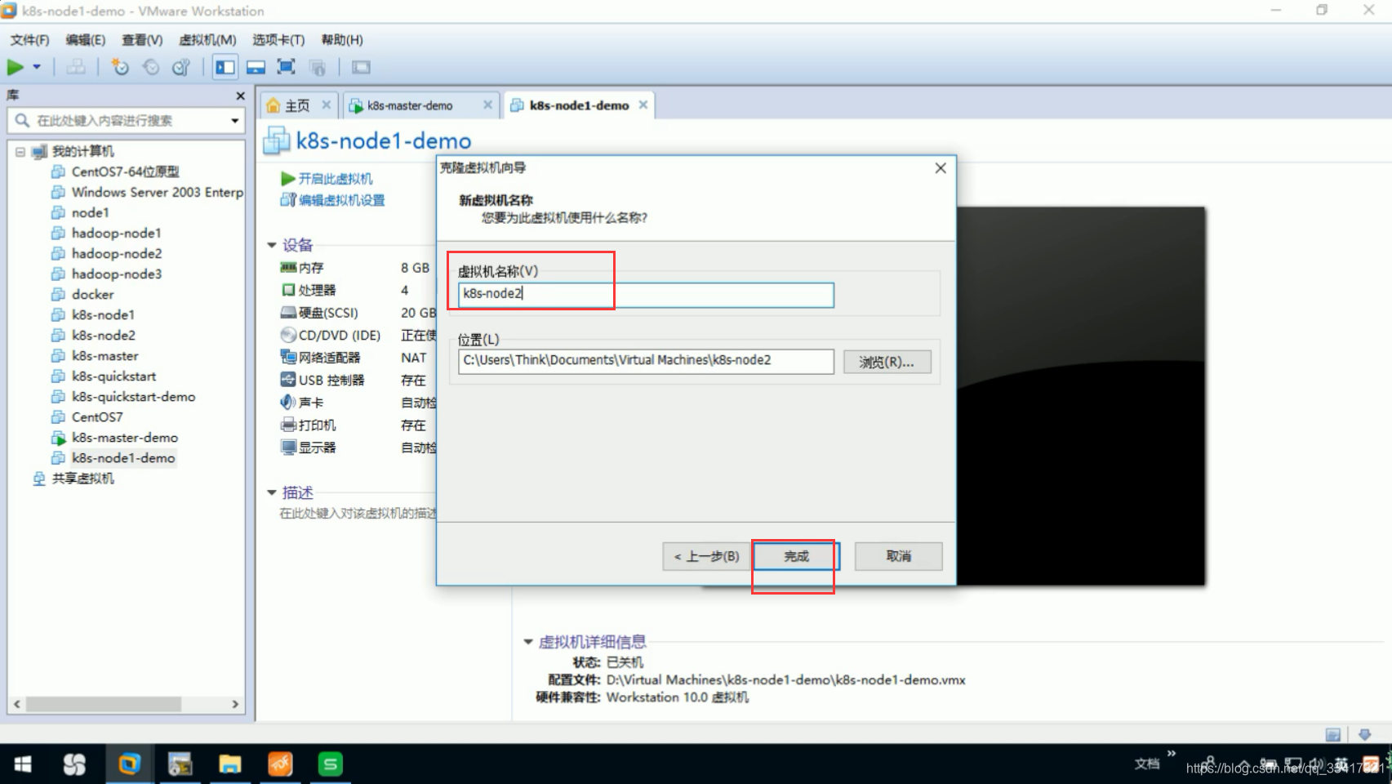Click the 硬盘(SCSI) hard disk icon

[288, 312]
